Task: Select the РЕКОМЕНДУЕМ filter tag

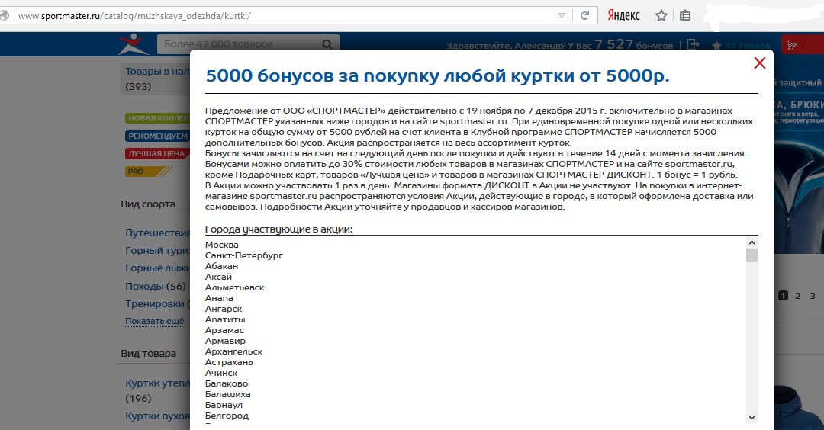Action: pyautogui.click(x=157, y=136)
